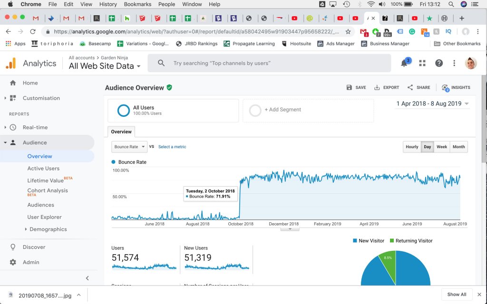Click Show All downloads button
The width and height of the screenshot is (487, 304).
click(x=457, y=294)
